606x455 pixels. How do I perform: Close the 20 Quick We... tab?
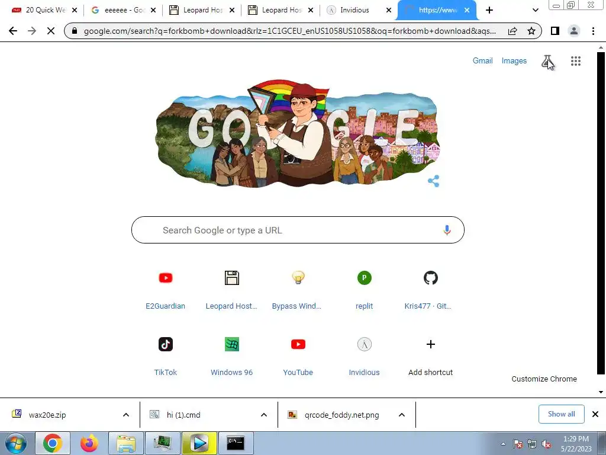tap(75, 10)
